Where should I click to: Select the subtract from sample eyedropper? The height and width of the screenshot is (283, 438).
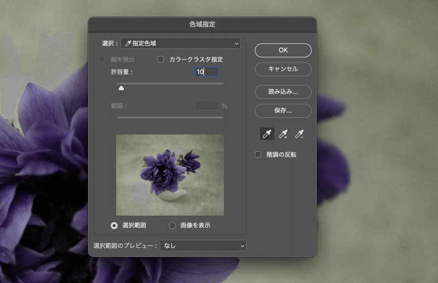[299, 134]
